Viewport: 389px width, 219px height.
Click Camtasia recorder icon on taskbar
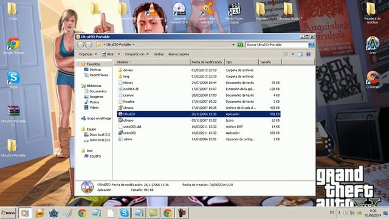pyautogui.click(x=182, y=213)
